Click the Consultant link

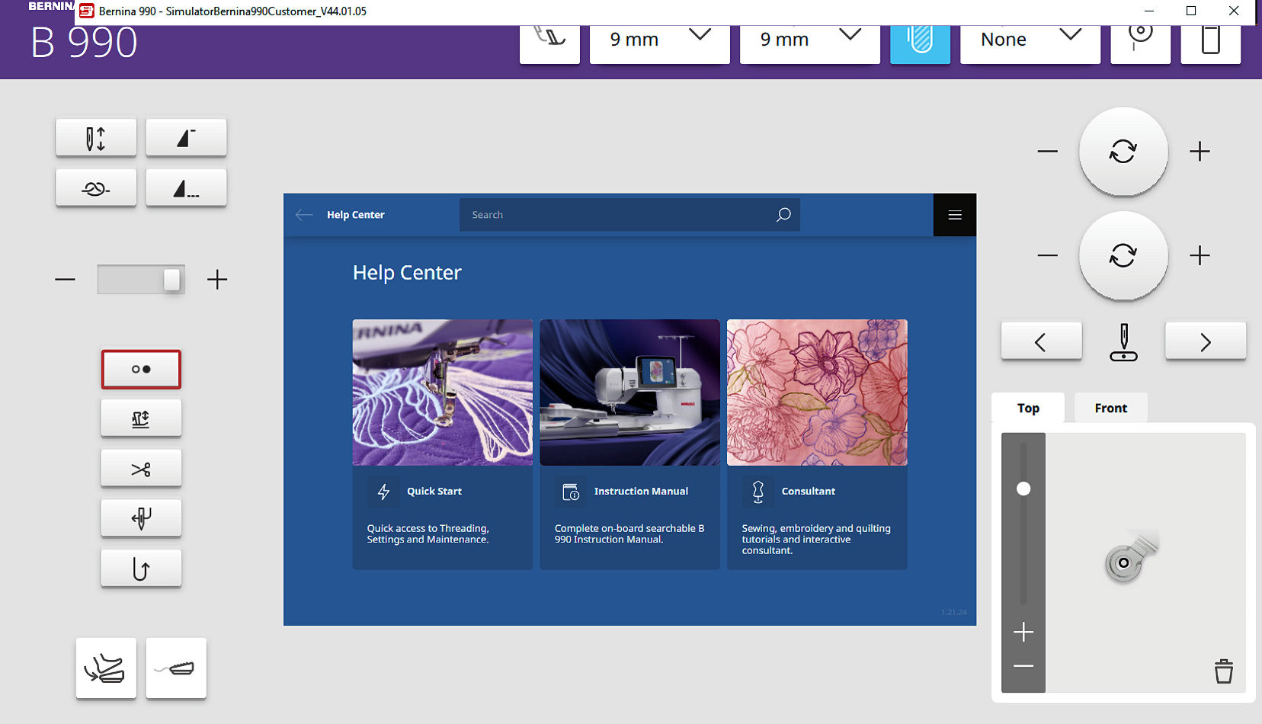tap(809, 492)
